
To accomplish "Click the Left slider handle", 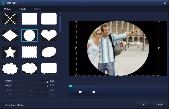I will 31,91.
